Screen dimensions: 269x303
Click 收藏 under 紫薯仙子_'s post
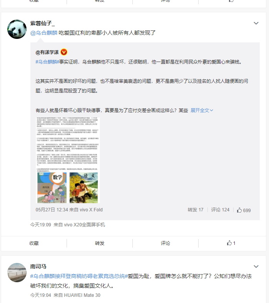(34, 243)
